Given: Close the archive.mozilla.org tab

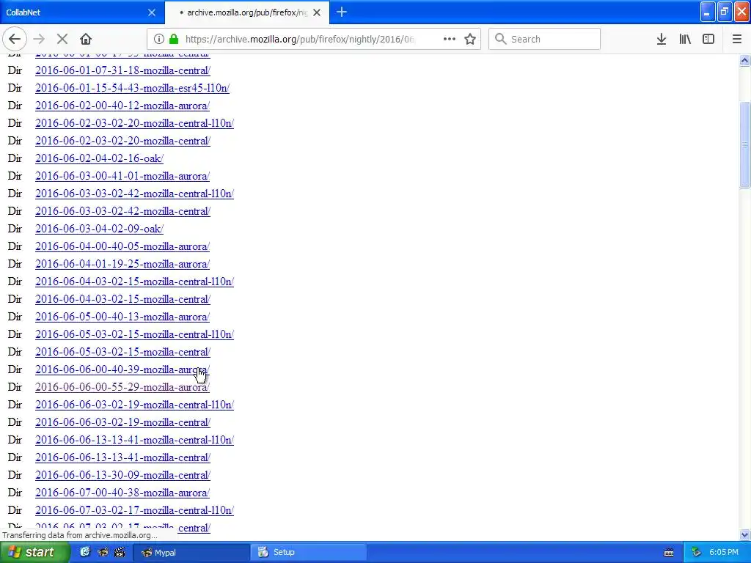Looking at the screenshot, I should [x=317, y=12].
